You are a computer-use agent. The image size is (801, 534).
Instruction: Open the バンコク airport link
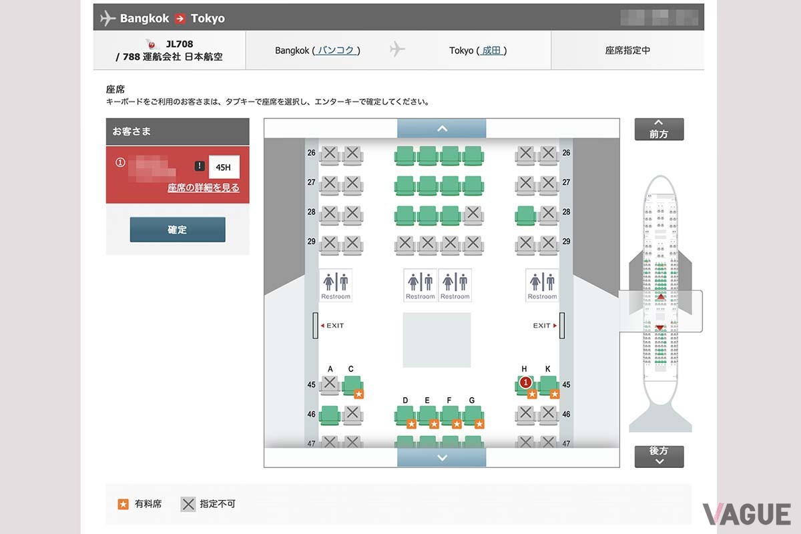click(x=338, y=50)
